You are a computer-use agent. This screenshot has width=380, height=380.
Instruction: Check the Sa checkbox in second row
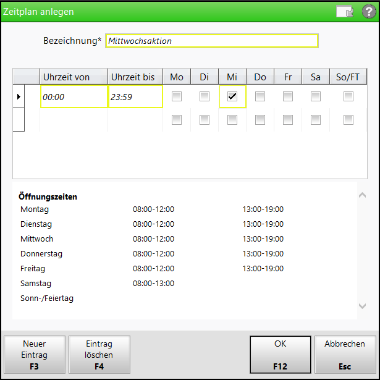click(316, 120)
